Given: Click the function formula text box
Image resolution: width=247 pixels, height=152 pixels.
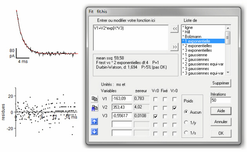Looking at the screenshot, I should (x=131, y=38).
